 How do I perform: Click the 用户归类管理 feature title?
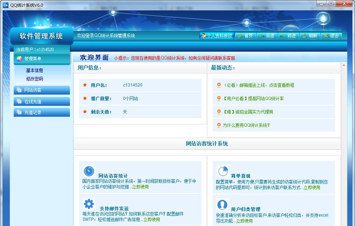pyautogui.click(x=246, y=209)
